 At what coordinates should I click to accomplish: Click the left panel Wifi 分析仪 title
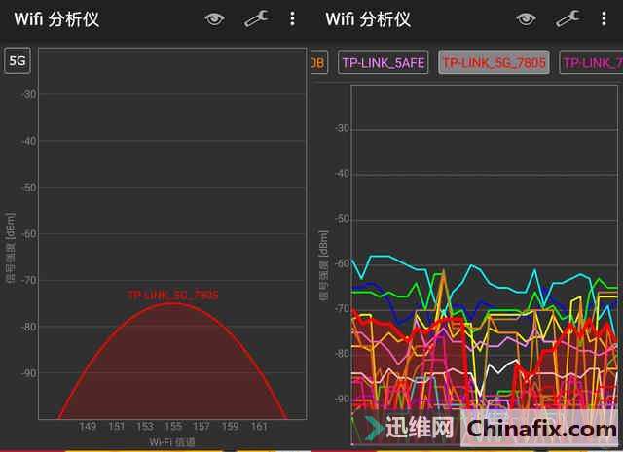click(56, 19)
